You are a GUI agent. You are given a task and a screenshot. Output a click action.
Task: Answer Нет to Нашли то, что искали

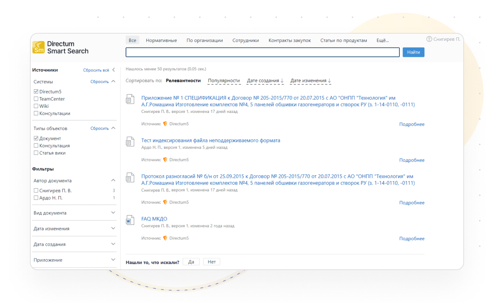coord(212,262)
